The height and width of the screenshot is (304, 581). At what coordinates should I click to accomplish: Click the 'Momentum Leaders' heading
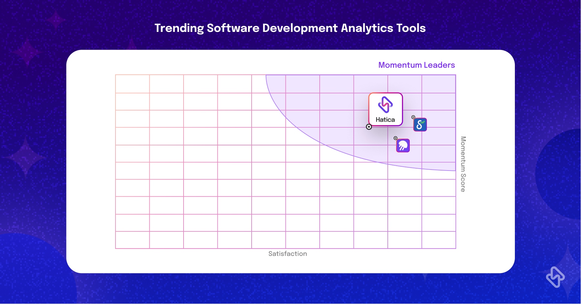416,65
